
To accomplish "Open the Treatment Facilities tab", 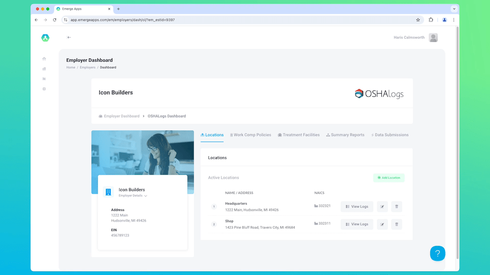I will (299, 135).
